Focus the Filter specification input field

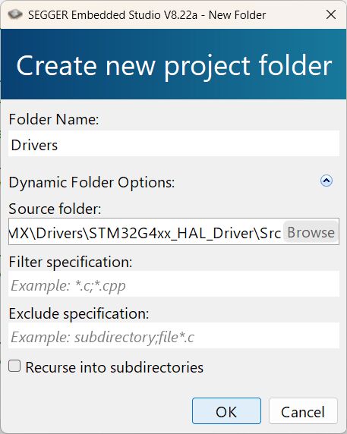click(174, 284)
